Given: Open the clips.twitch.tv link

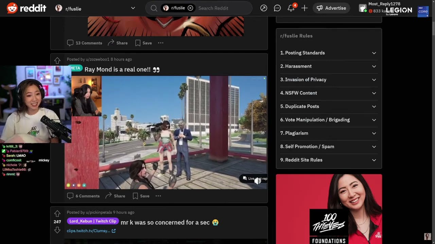Looking at the screenshot, I should click(x=91, y=231).
